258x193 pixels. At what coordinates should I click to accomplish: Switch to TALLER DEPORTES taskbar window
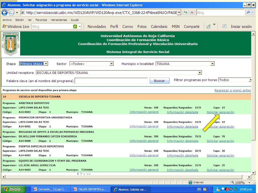(90, 189)
